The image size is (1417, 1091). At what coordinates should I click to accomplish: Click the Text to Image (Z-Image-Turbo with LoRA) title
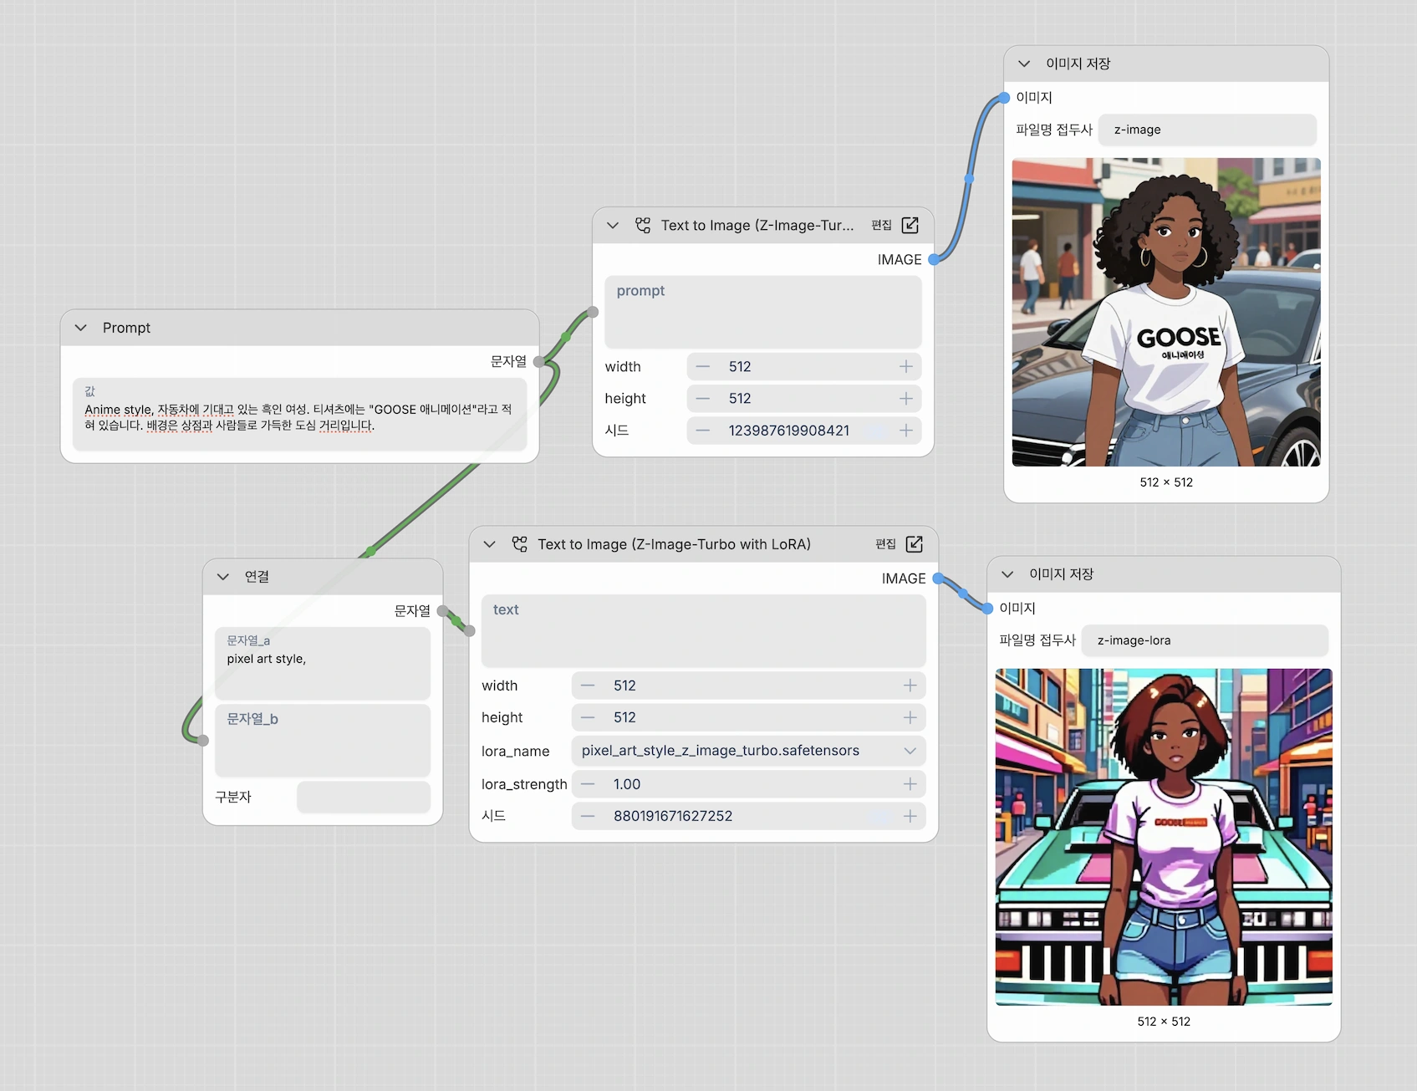point(674,544)
